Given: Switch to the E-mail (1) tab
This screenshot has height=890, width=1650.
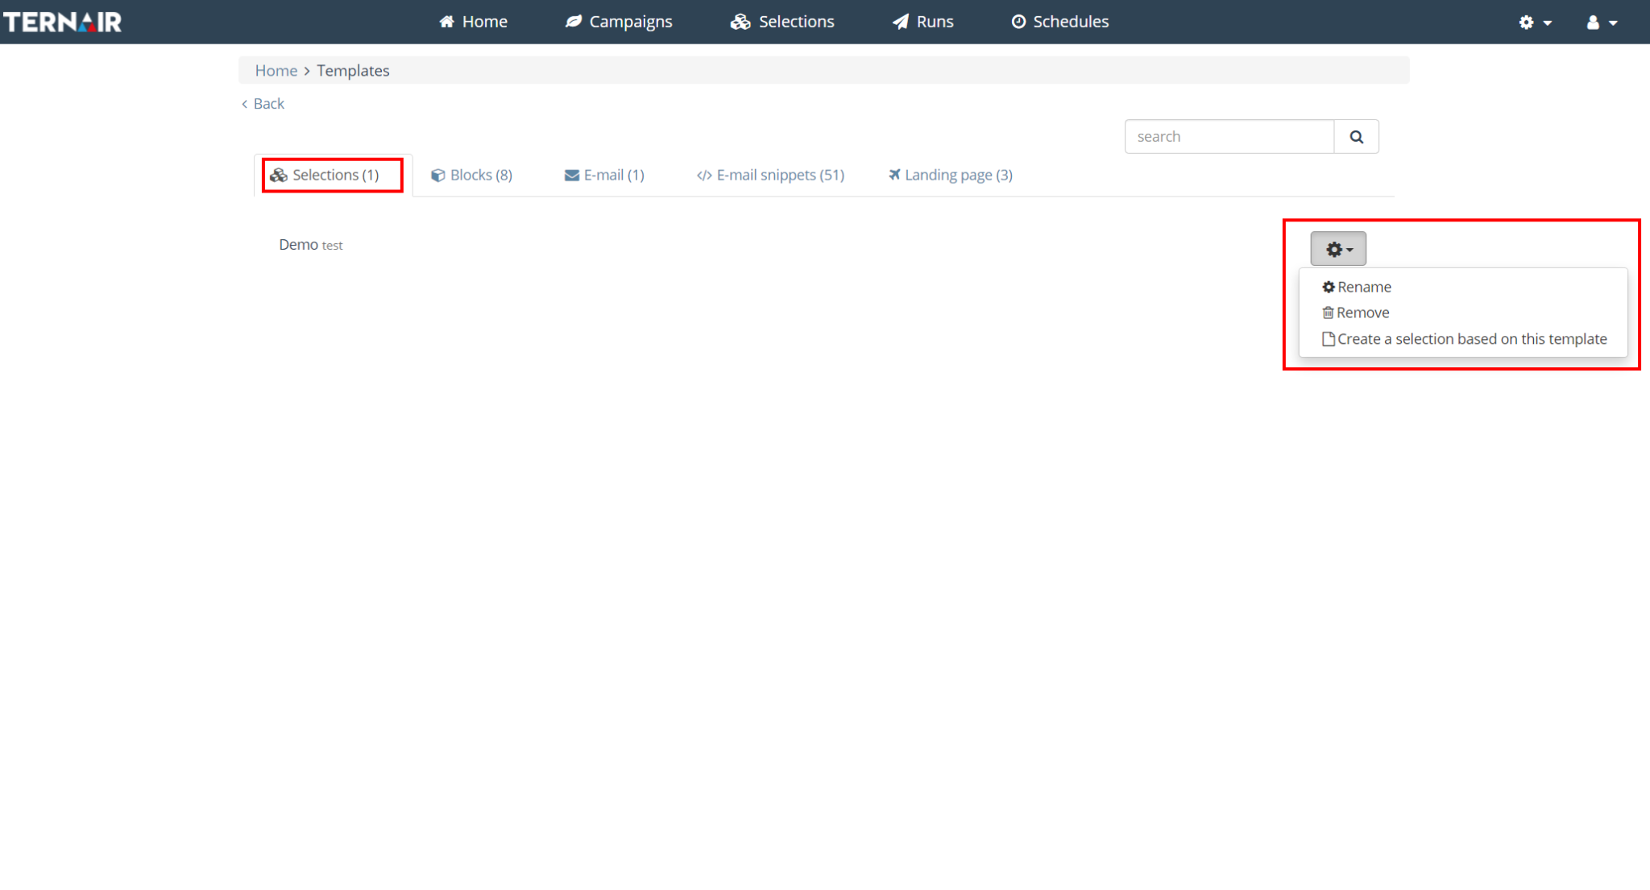Looking at the screenshot, I should 604,175.
